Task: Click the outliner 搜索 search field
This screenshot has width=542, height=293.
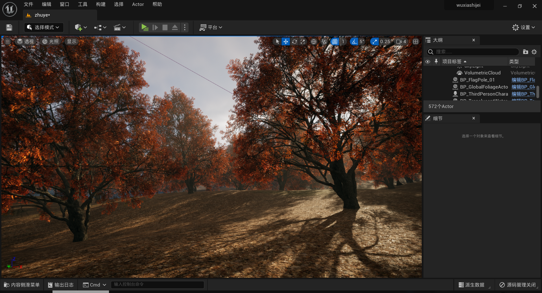Action: [x=473, y=52]
